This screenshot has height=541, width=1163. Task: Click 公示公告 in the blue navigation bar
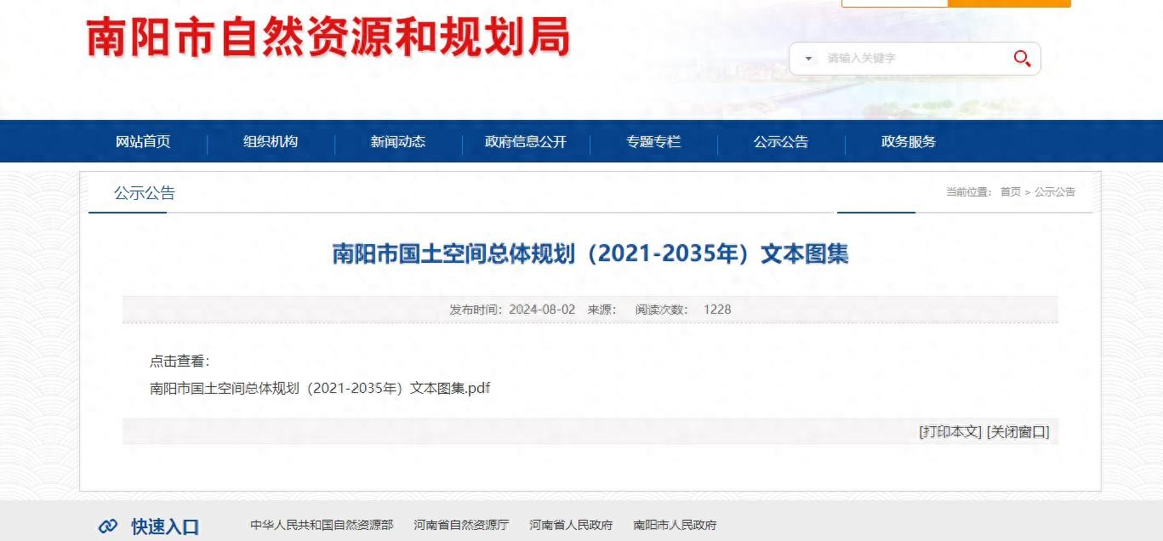(x=780, y=142)
